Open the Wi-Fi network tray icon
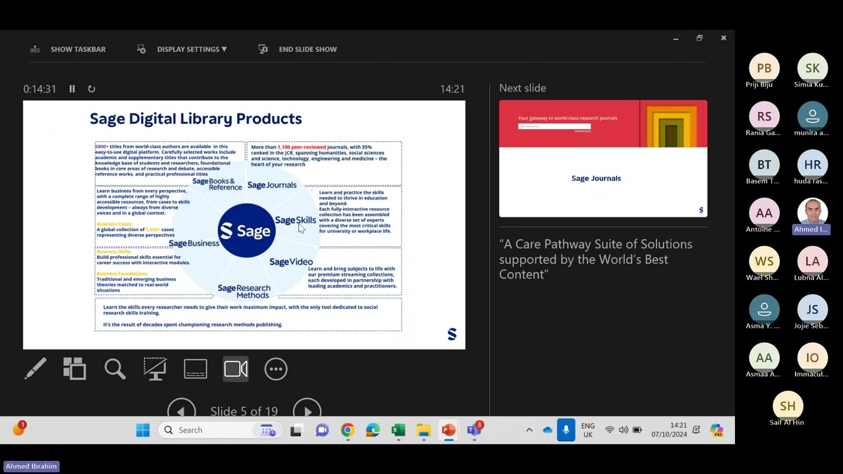 coord(610,430)
